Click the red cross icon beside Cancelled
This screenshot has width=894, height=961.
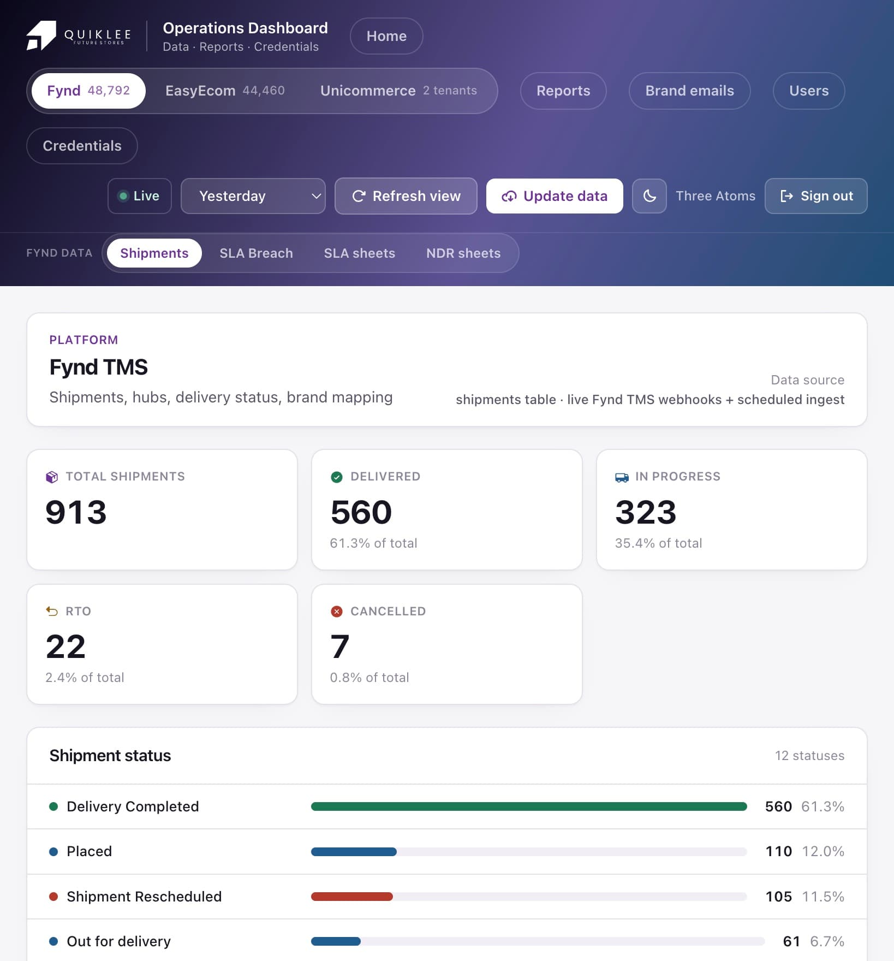(337, 612)
